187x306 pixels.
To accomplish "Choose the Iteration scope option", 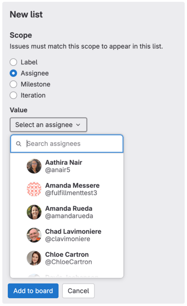I will point(13,95).
